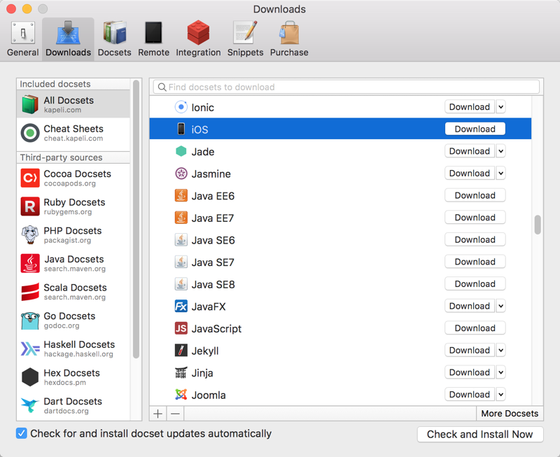This screenshot has width=560, height=457.
Task: Download the Jekyll docset
Action: pos(470,350)
